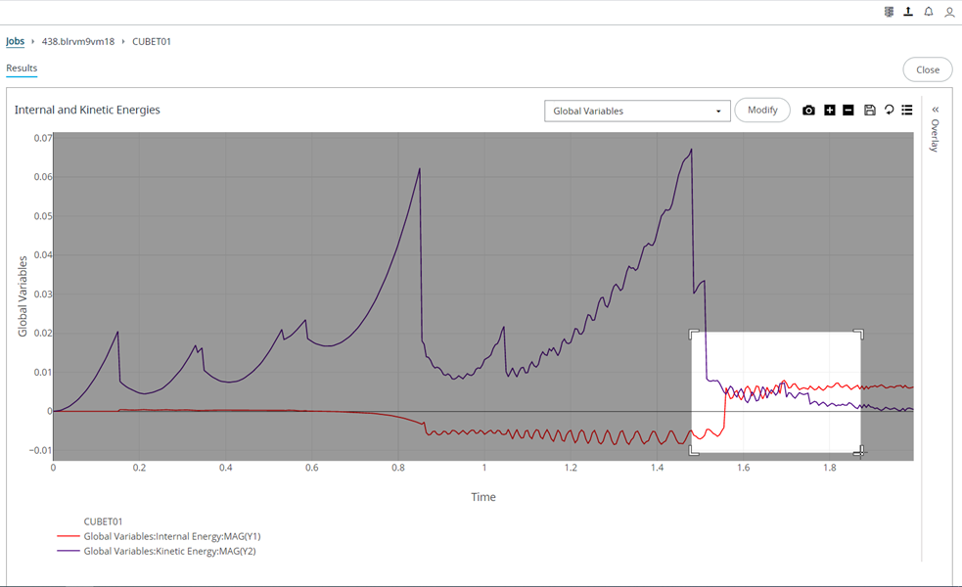
Task: Click the x-axis tick label 1.8
Action: point(830,468)
